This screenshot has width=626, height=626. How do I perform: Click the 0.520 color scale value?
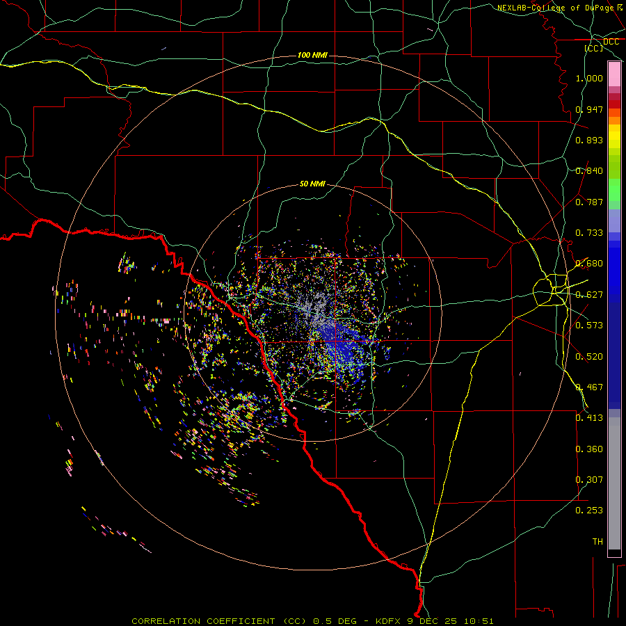[589, 357]
